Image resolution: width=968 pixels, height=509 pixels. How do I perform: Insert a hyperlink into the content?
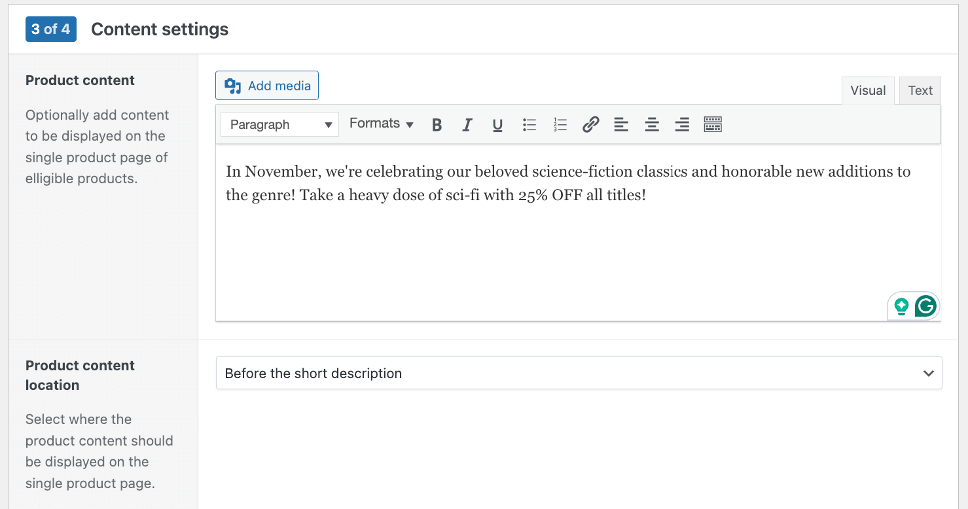(590, 124)
